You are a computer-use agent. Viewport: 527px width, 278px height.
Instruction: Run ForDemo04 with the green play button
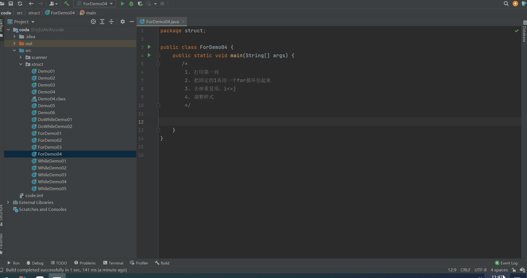coord(122,4)
